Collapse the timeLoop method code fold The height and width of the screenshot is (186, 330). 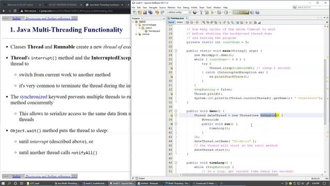point(176,163)
